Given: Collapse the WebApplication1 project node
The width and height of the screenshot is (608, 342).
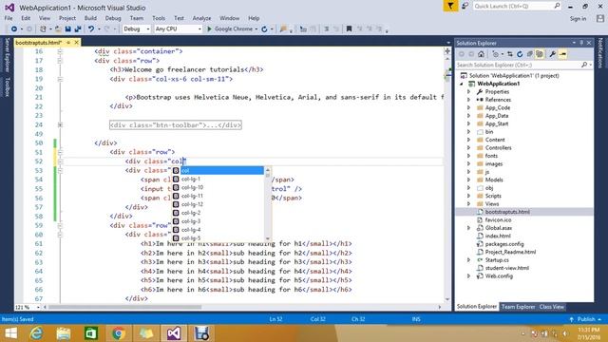Looking at the screenshot, I should click(462, 84).
